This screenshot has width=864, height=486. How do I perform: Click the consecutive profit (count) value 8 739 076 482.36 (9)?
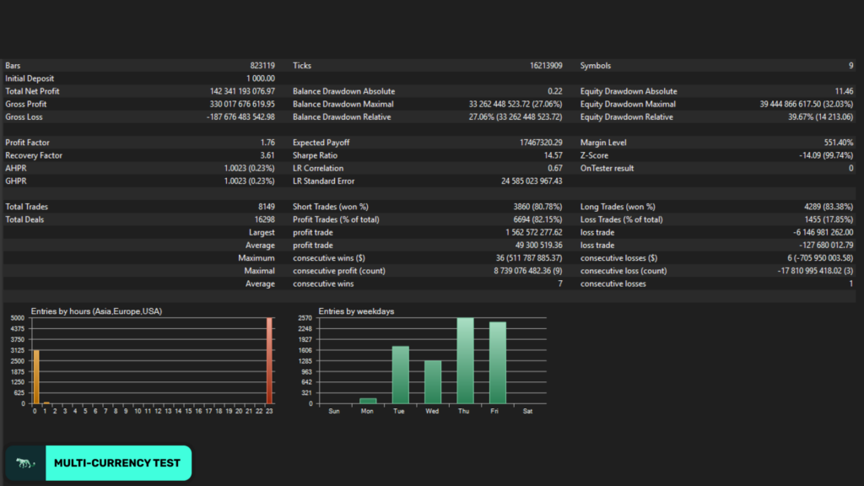tap(528, 271)
